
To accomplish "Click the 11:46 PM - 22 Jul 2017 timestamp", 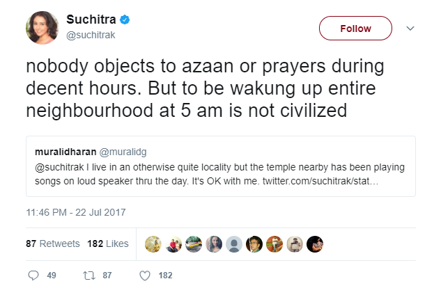I will click(x=75, y=212).
